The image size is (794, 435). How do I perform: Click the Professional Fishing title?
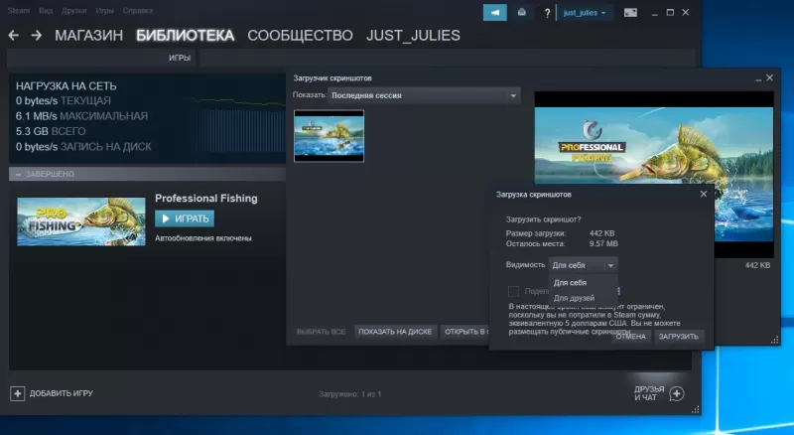tap(206, 199)
